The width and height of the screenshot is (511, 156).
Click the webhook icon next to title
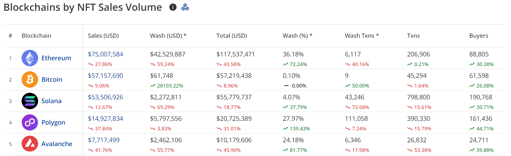[185, 7]
